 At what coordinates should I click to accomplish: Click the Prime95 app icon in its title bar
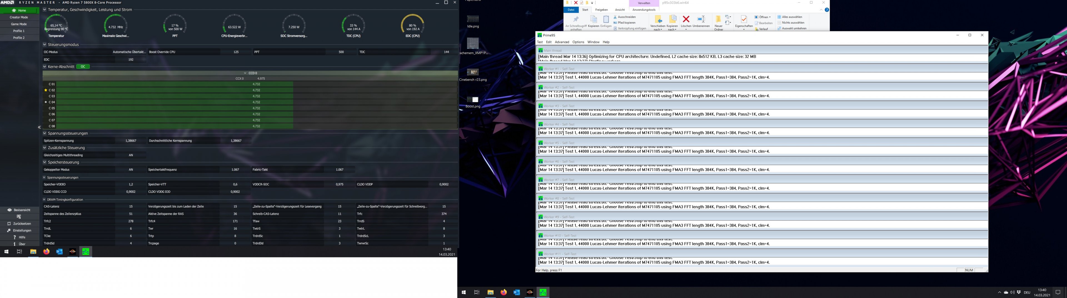[x=539, y=35]
